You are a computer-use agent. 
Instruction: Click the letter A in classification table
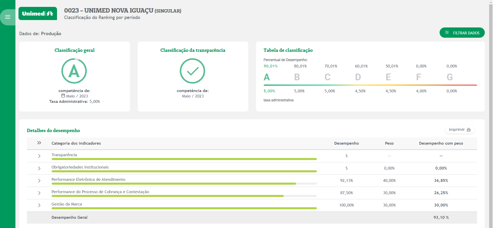click(x=267, y=77)
